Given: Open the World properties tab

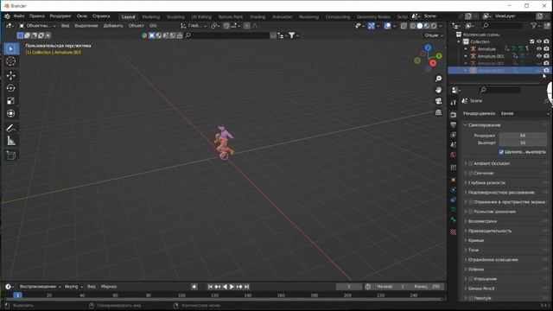Looking at the screenshot, I should 454,155.
